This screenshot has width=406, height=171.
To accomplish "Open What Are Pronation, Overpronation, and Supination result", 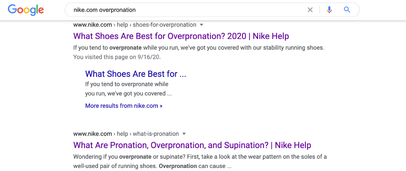I will (x=192, y=145).
